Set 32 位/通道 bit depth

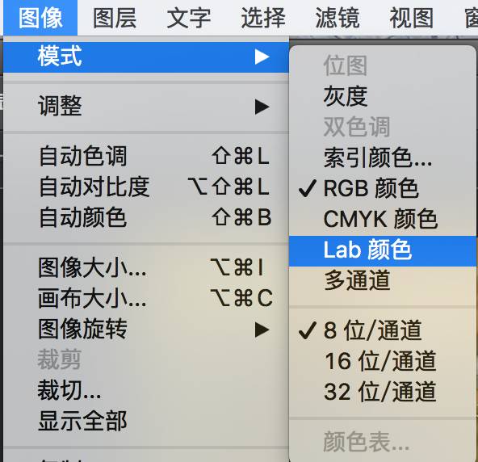(382, 392)
